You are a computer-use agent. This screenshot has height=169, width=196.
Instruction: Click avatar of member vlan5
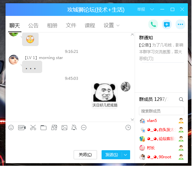(142, 121)
